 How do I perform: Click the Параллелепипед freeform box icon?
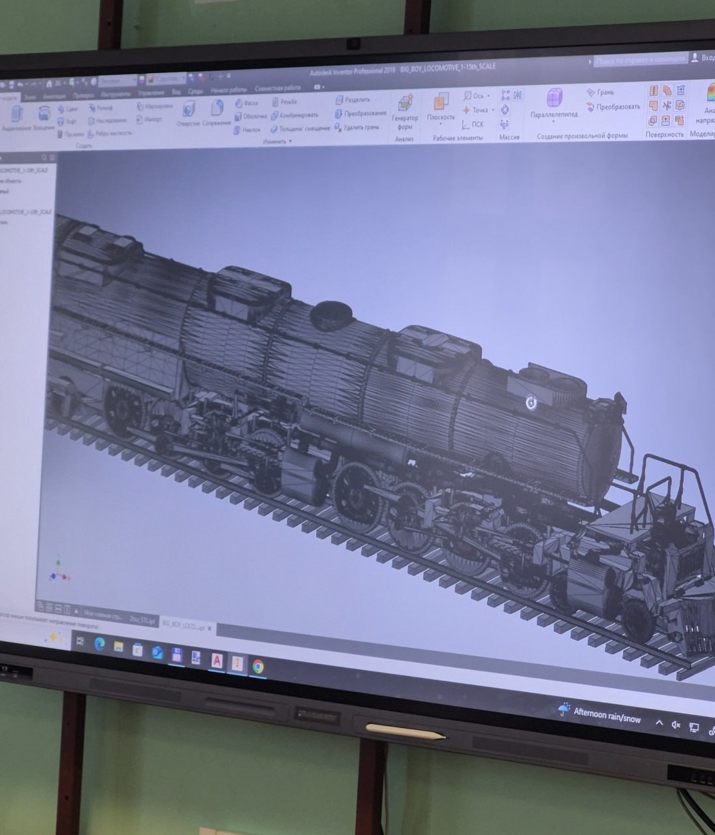(x=554, y=99)
